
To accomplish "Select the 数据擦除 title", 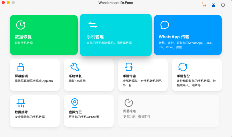I will (21, 112).
